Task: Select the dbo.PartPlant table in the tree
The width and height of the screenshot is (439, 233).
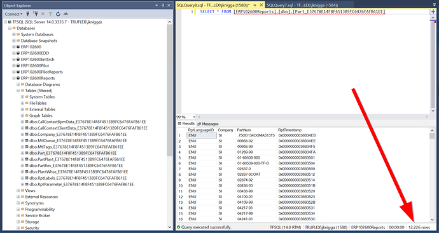Action: [x=77, y=159]
